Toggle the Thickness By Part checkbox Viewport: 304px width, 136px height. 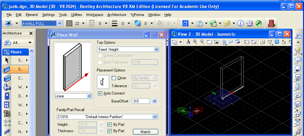point(109,131)
